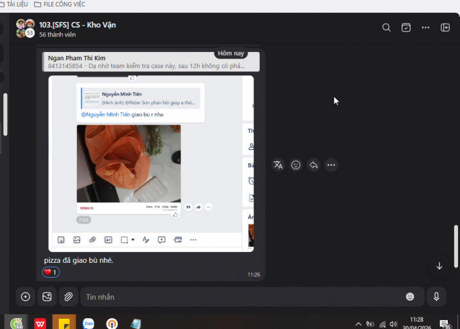Image resolution: width=460 pixels, height=329 pixels.
Task: Open the Wi-Fi network tray icon
Action: point(382,325)
